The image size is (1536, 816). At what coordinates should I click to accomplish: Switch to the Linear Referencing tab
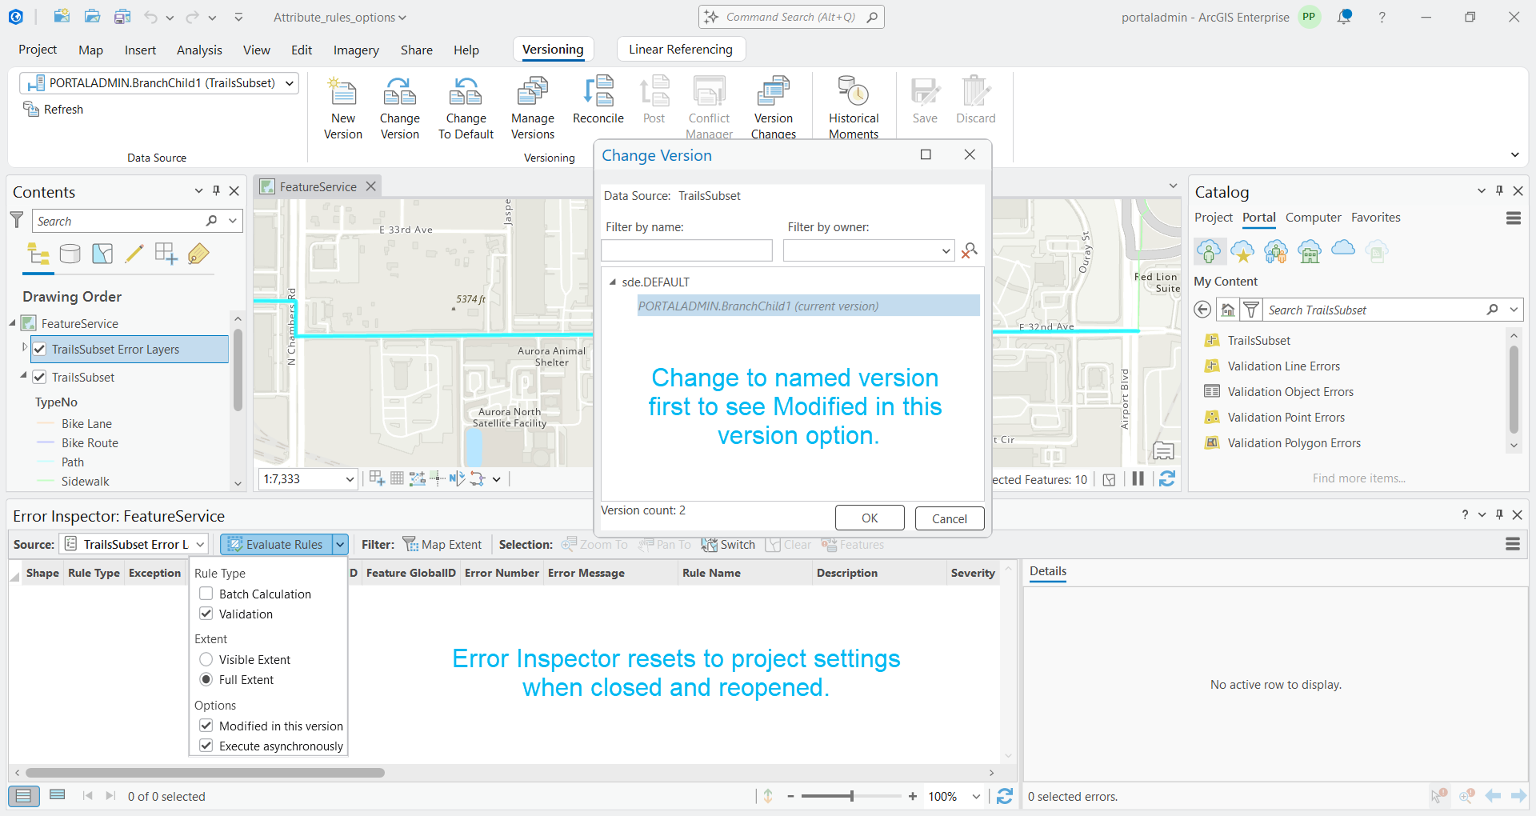point(680,49)
